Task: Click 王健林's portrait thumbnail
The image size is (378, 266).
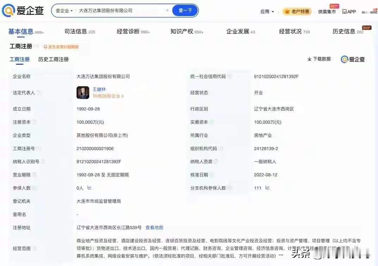Action: [x=83, y=92]
